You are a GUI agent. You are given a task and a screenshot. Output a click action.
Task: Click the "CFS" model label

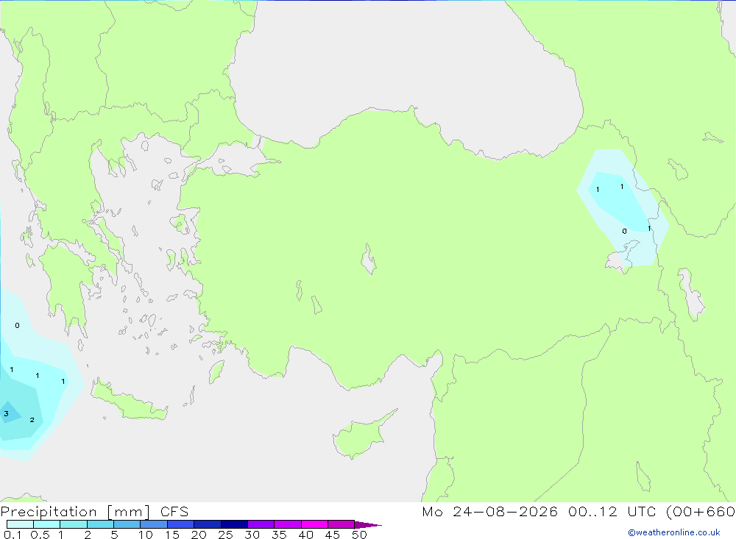[x=174, y=511]
